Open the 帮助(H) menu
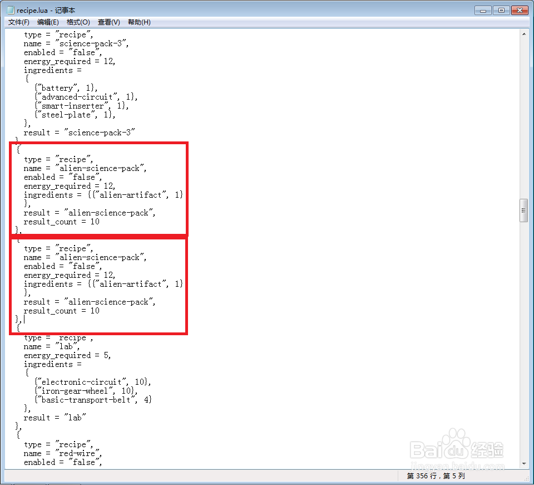 click(139, 22)
